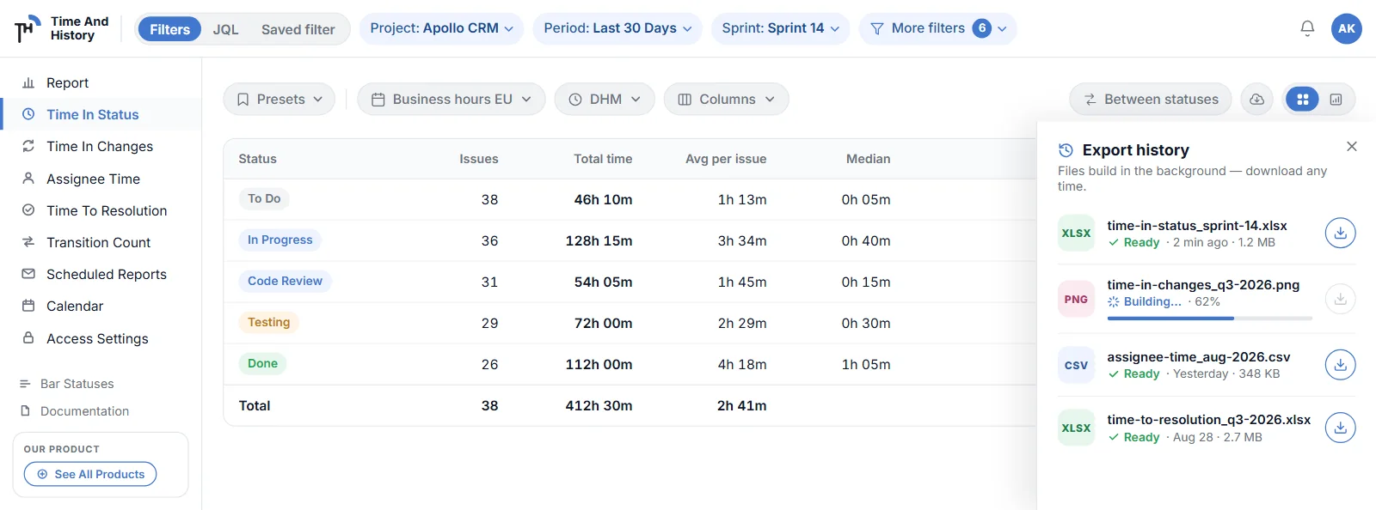Open the AK user avatar menu
This screenshot has width=1376, height=510.
(x=1346, y=28)
